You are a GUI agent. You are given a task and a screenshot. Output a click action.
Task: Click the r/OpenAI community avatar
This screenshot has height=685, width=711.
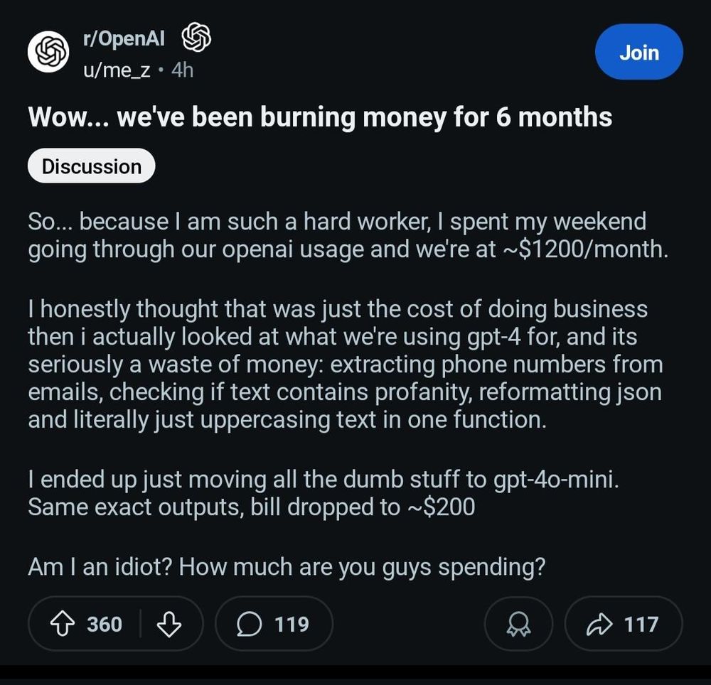point(47,52)
